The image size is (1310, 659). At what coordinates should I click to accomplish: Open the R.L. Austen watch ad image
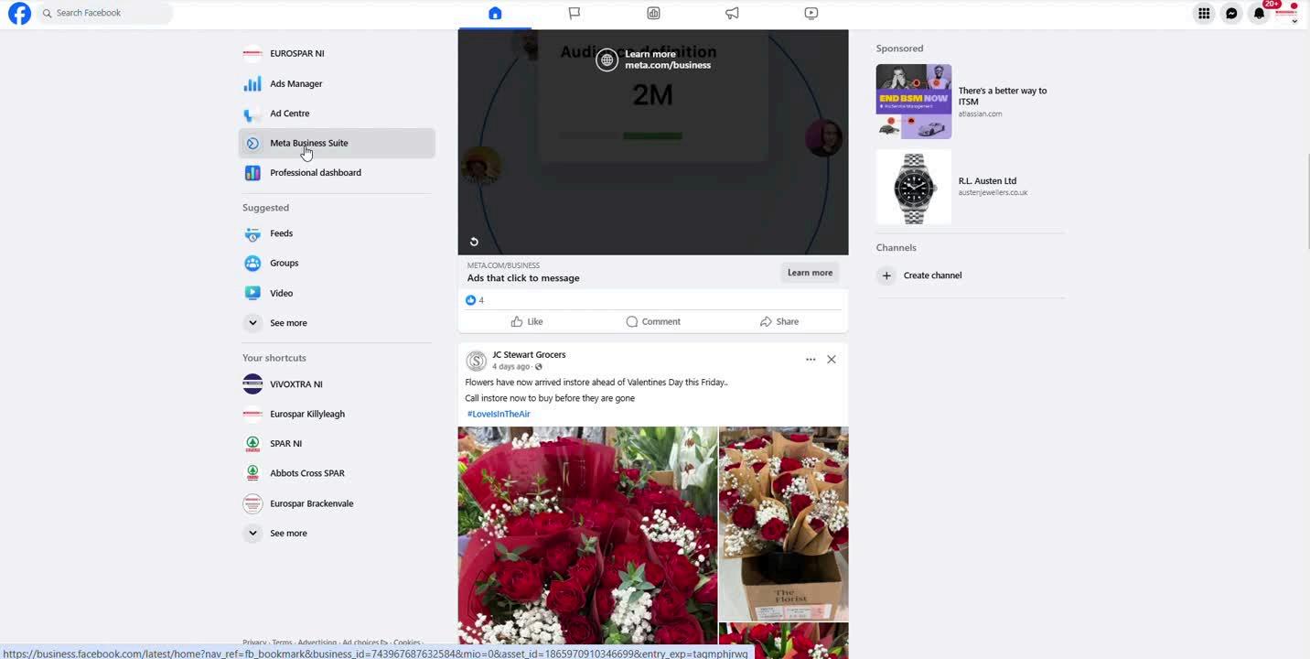pyautogui.click(x=914, y=188)
